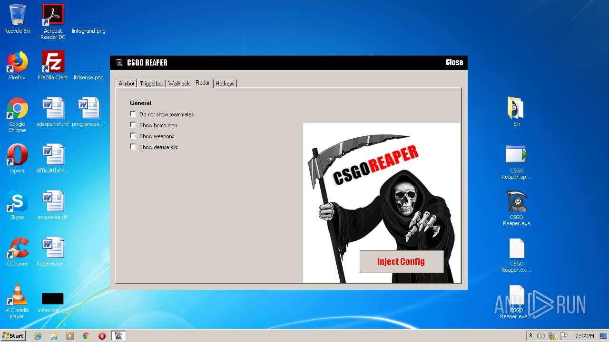Launch Firefox from desktop shortcut

[17, 66]
